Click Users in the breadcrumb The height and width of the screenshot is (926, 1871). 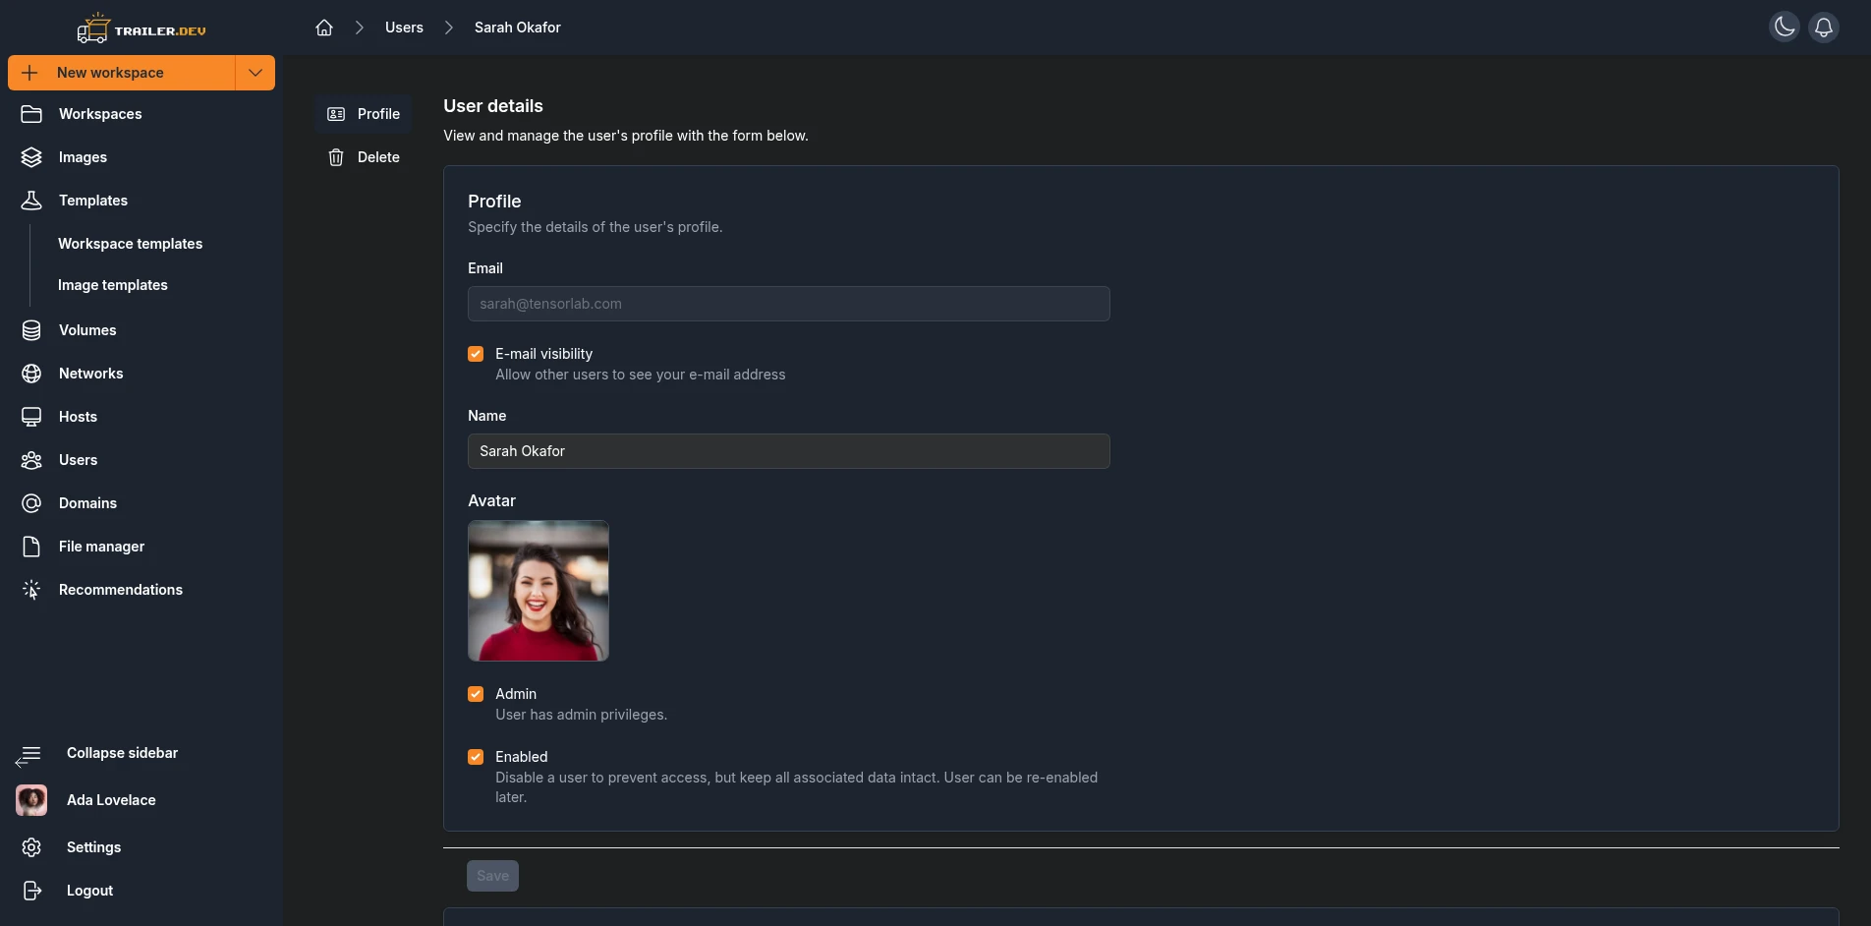[x=404, y=28]
